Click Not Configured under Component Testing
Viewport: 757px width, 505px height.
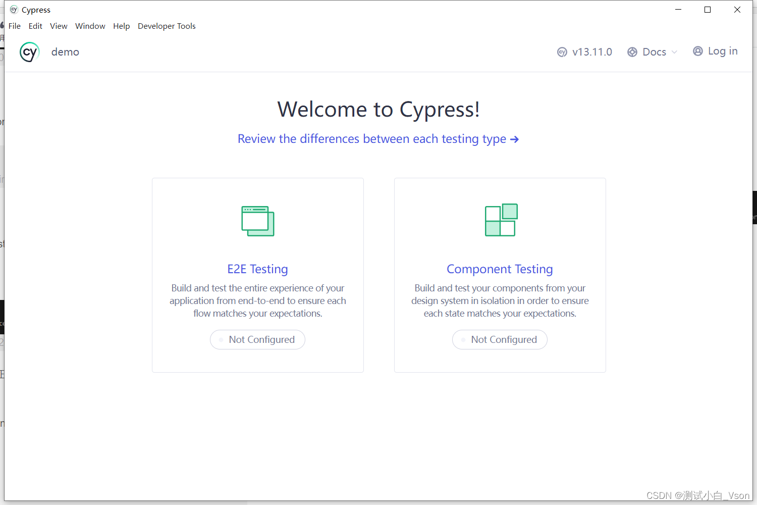pos(500,339)
